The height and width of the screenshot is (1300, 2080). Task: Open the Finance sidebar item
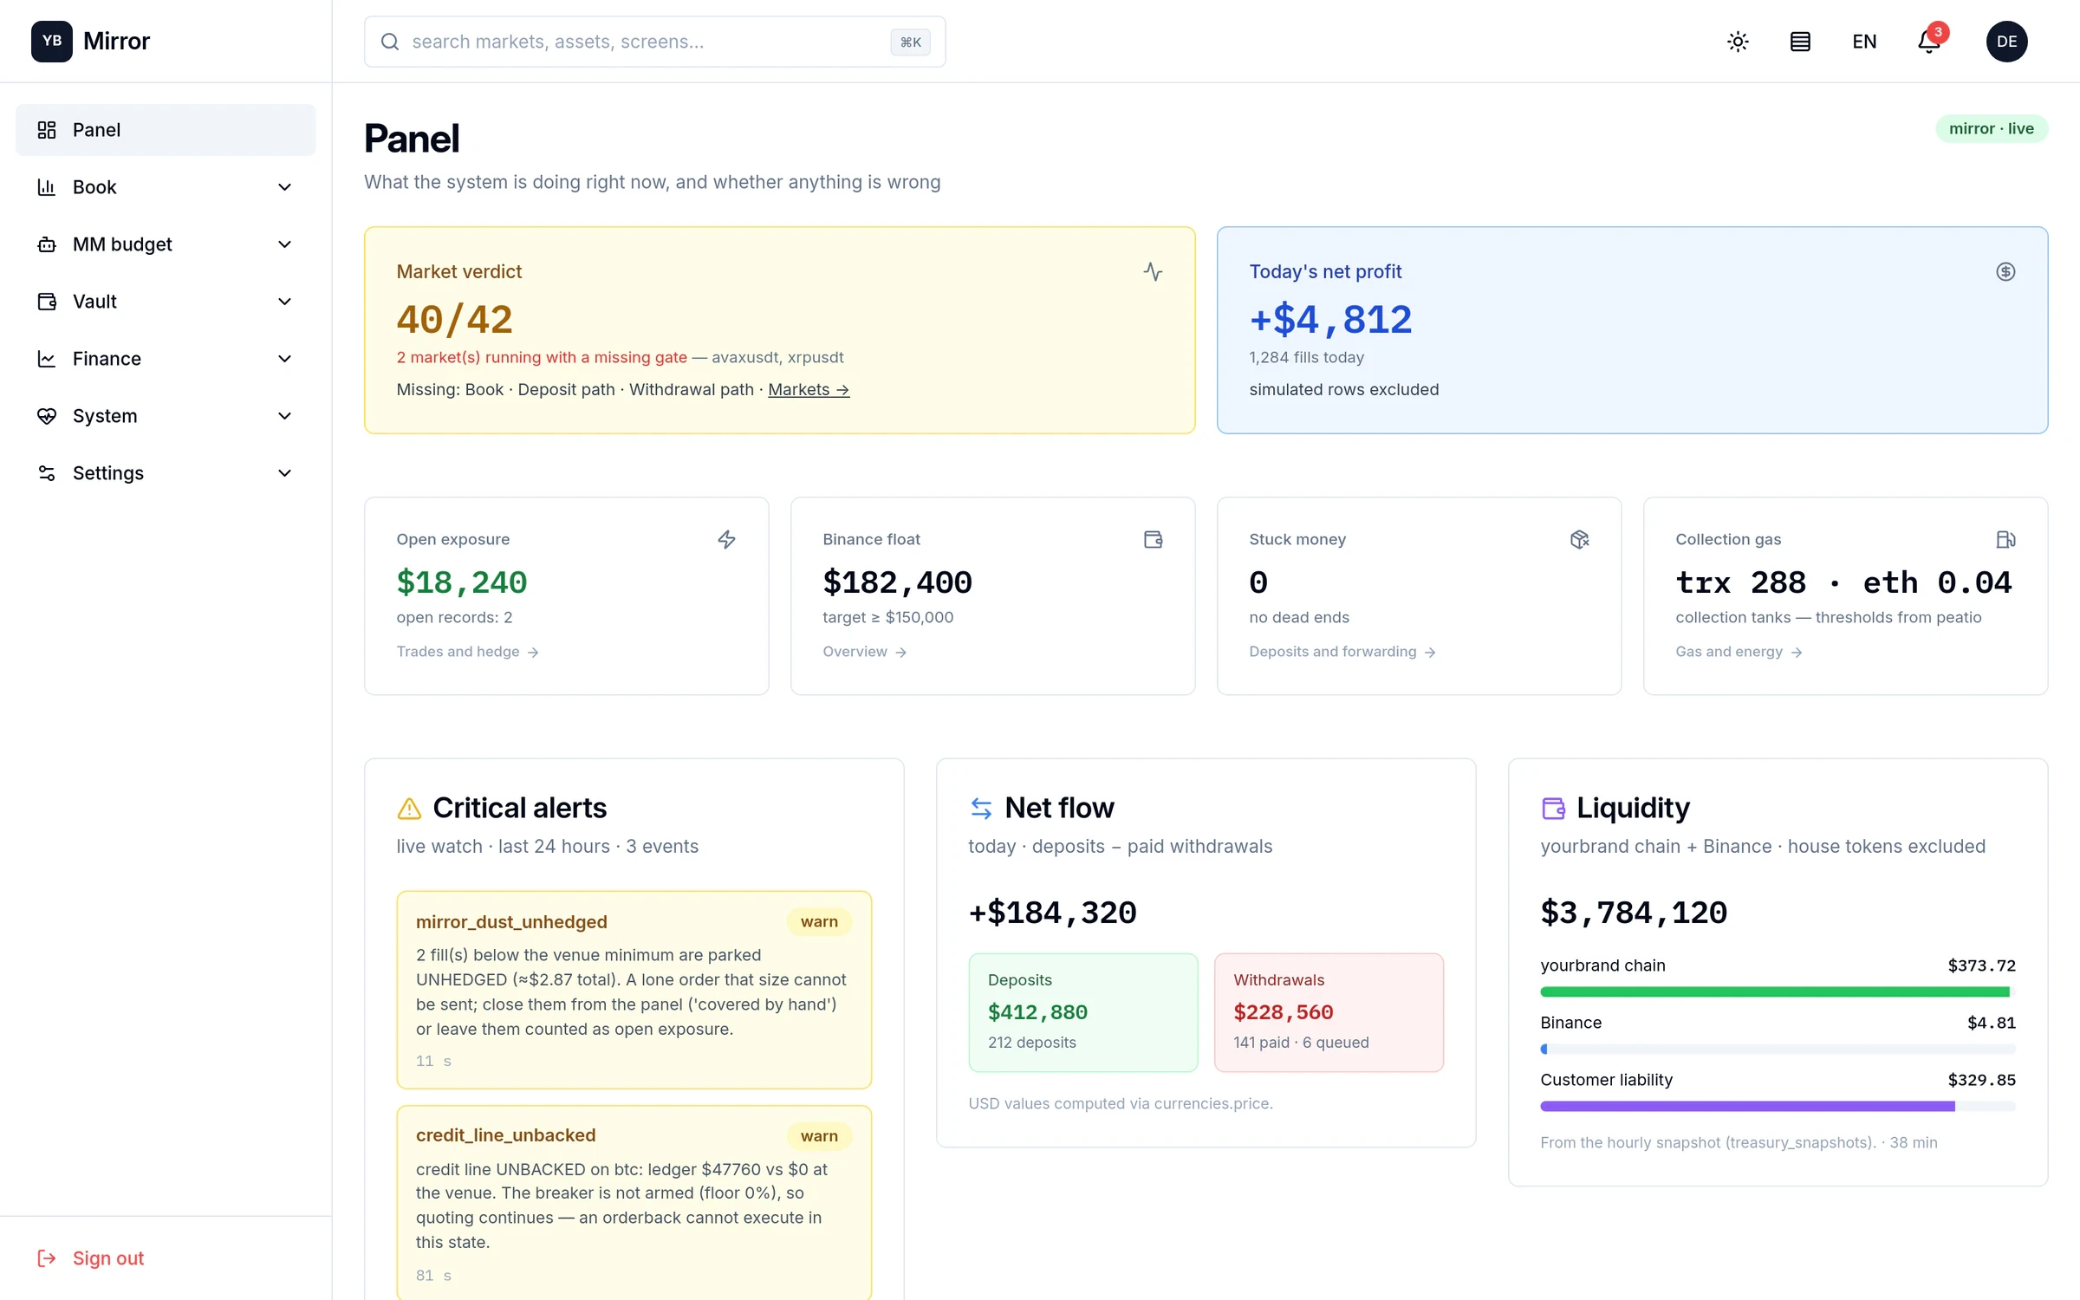(x=166, y=359)
